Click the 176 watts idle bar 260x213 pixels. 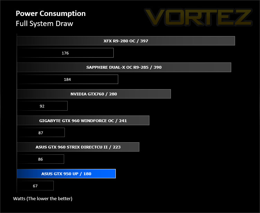tap(65, 53)
